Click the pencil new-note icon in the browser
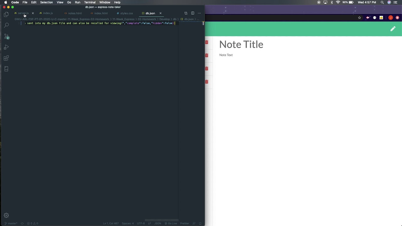The image size is (402, 226). click(x=393, y=29)
